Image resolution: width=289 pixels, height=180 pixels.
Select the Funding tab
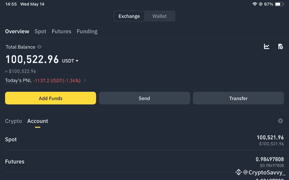(87, 32)
